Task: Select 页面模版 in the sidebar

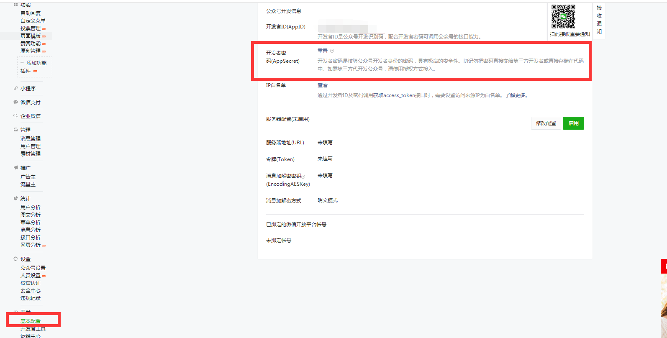Action: coord(31,36)
